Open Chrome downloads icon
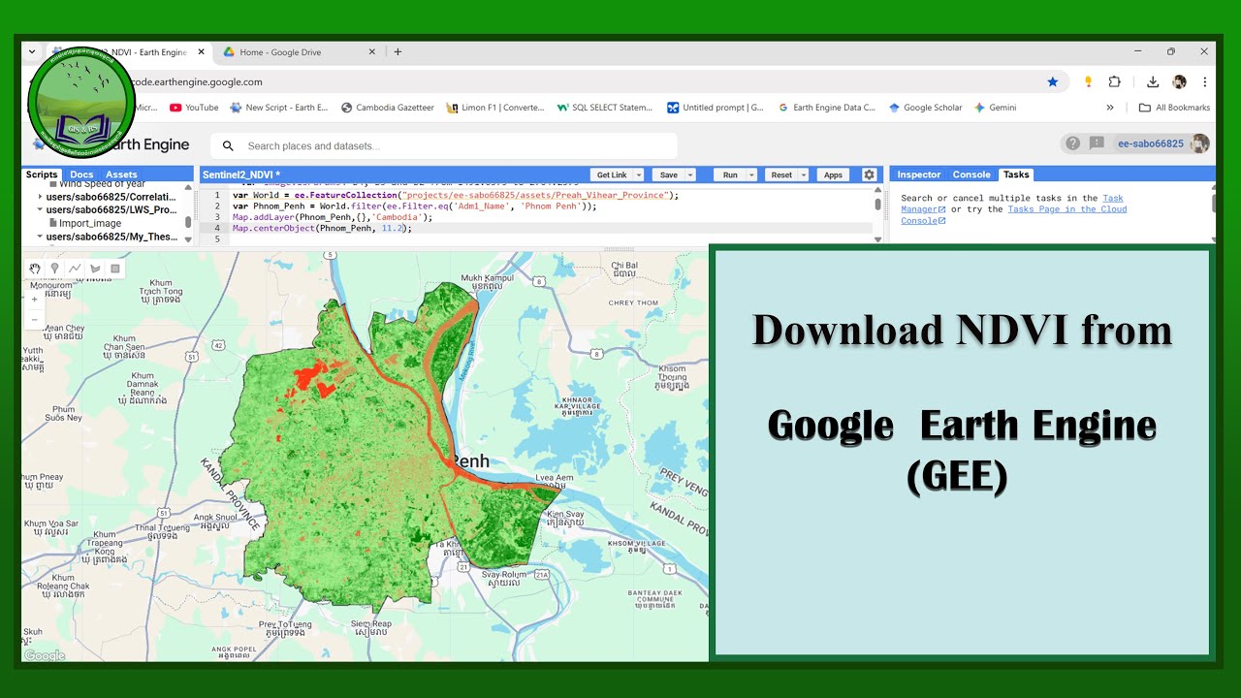 1153,82
